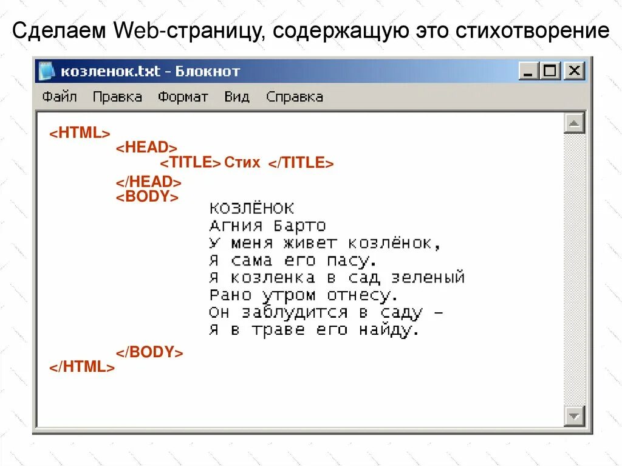Close the козленок.txt Notepad window
Viewport: 622px width, 466px height.
pyautogui.click(x=574, y=71)
